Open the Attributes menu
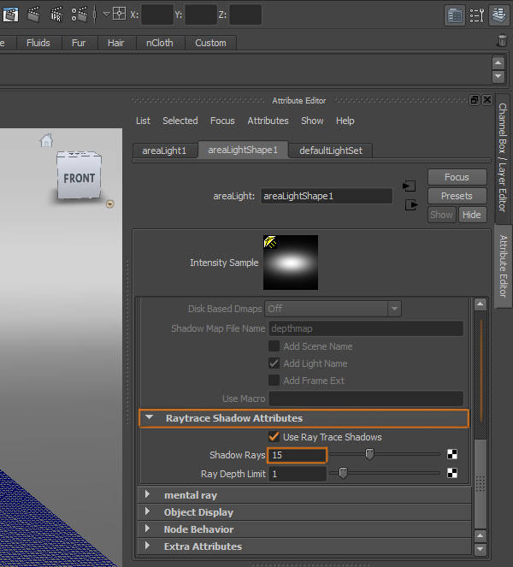The height and width of the screenshot is (567, 513). (268, 121)
